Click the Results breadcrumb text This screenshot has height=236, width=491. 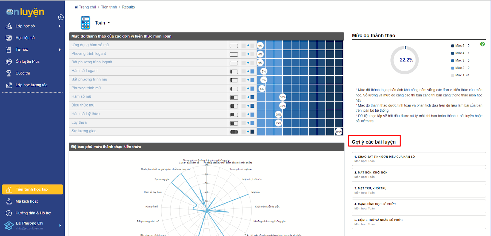click(128, 7)
